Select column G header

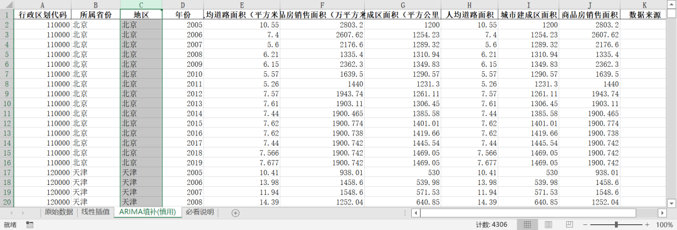403,5
